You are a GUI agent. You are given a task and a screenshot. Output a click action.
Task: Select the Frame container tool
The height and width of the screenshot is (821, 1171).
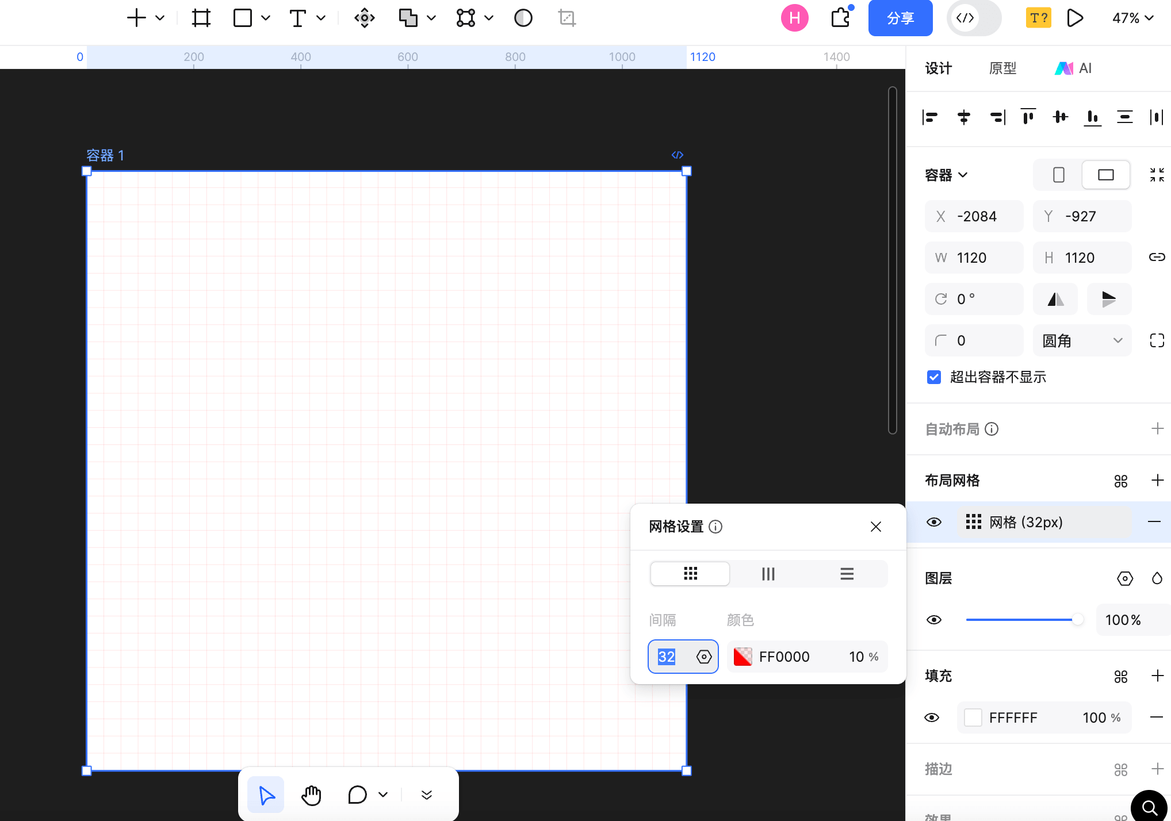(201, 18)
